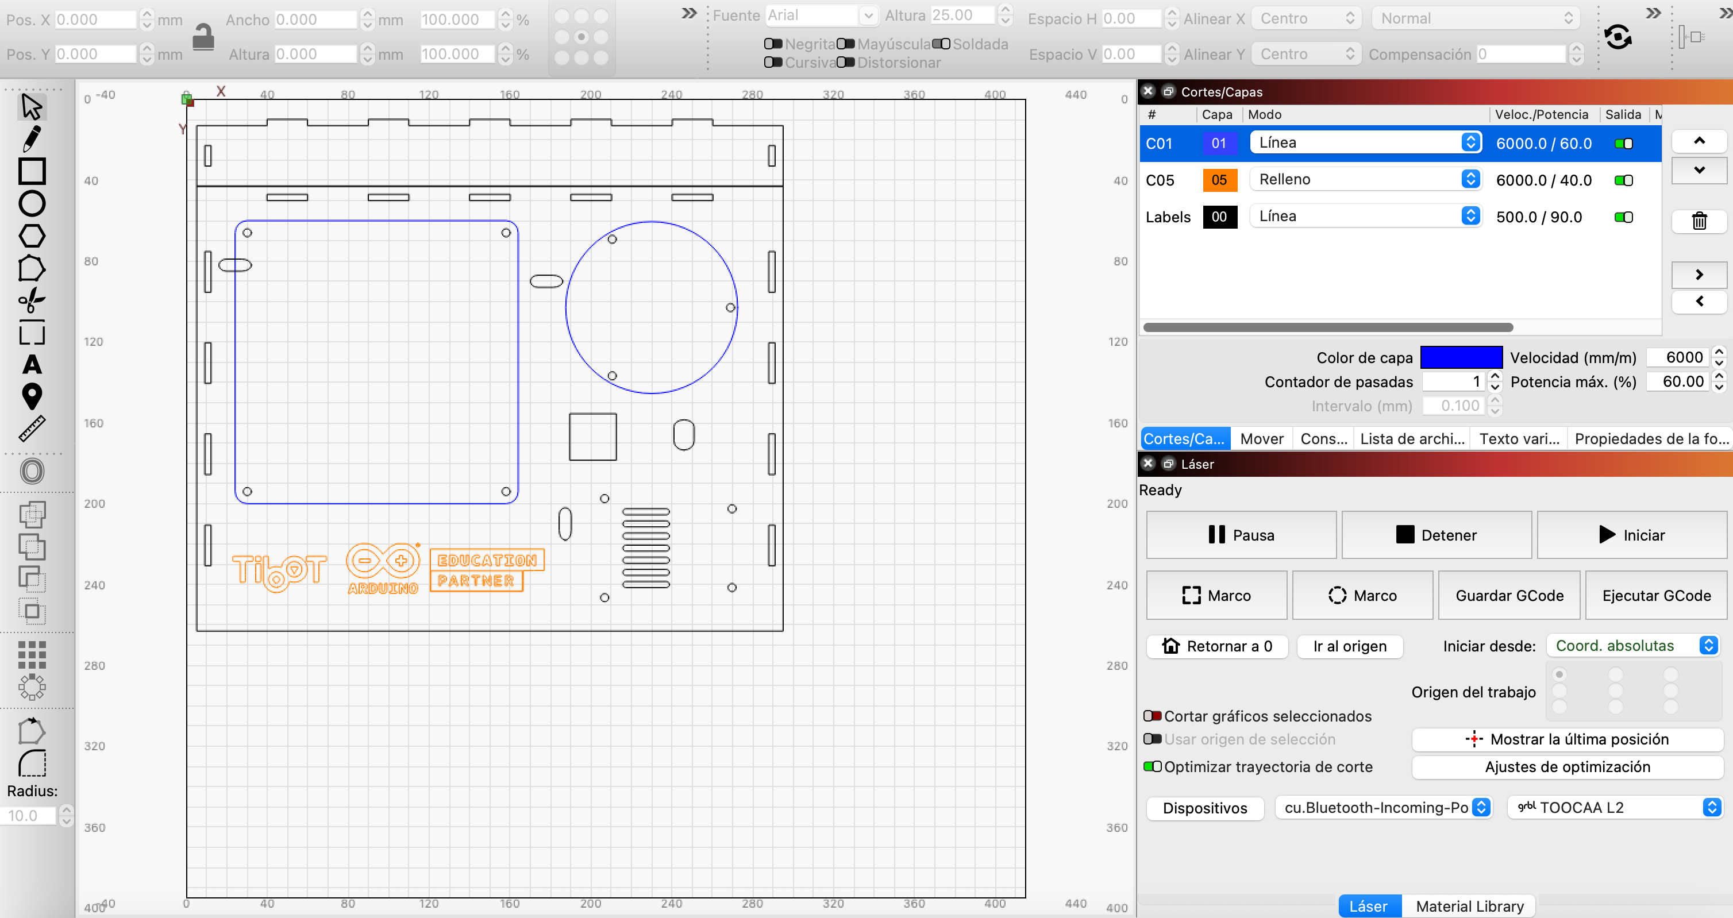Toggle the aspect ratio lock icon

coord(203,37)
